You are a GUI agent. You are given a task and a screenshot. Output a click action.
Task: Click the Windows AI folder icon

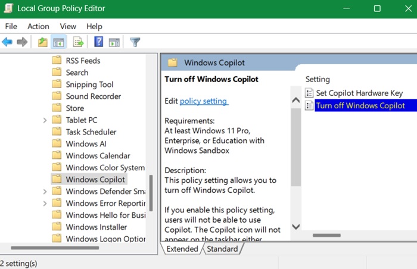[x=57, y=143]
